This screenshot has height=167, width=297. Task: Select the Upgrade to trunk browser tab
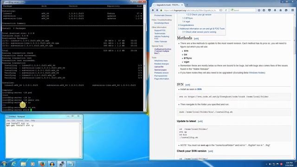pyautogui.click(x=168, y=5)
